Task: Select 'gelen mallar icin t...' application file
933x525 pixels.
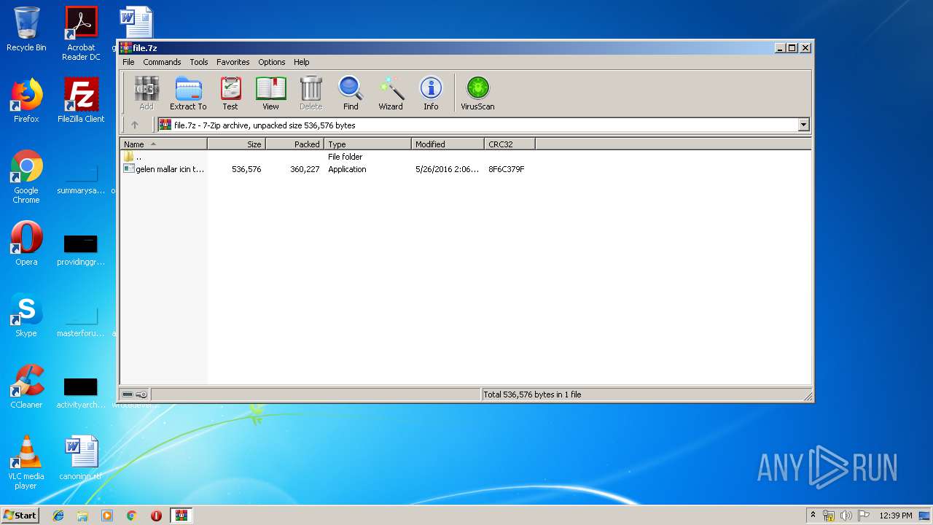Action: 164,169
